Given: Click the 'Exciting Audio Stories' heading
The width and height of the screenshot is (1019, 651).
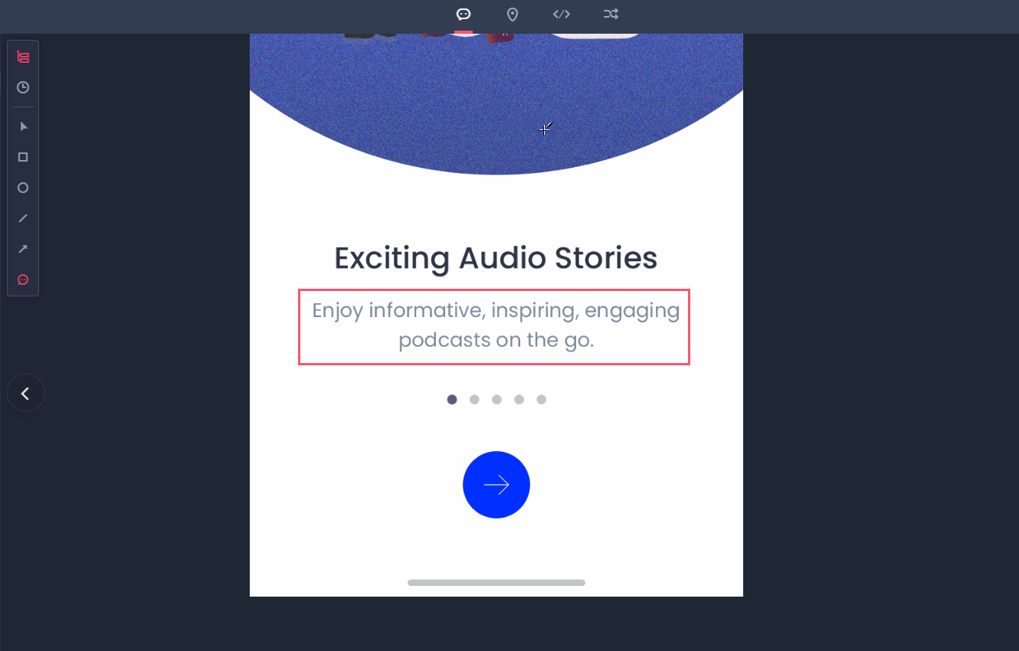Looking at the screenshot, I should (496, 258).
